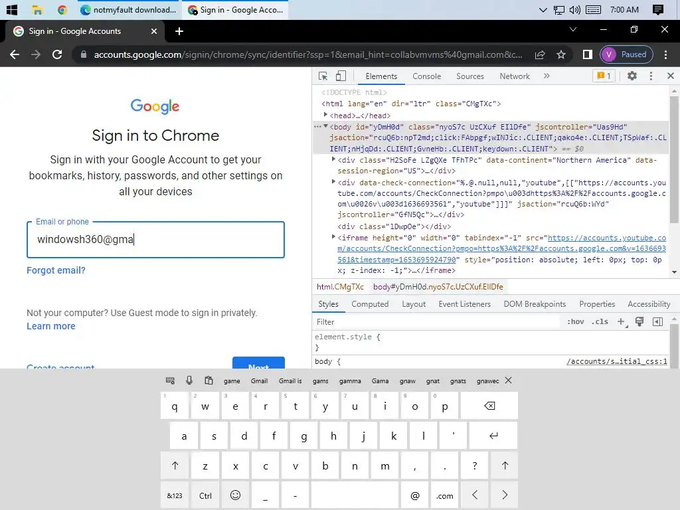Open the notification action center
The width and height of the screenshot is (680, 510).
657,9
